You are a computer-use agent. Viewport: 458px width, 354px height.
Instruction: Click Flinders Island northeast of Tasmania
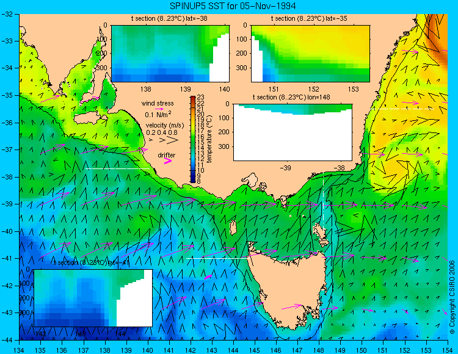click(322, 232)
